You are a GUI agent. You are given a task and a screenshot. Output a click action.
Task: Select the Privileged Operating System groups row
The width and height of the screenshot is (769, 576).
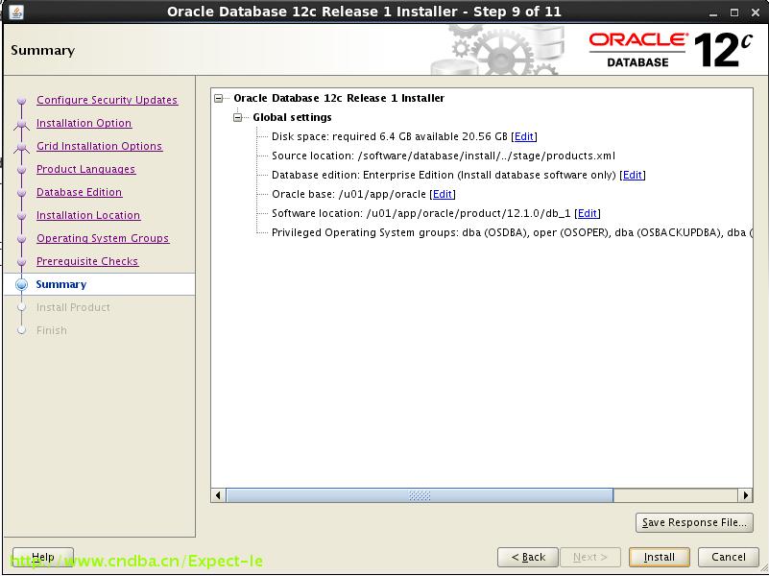512,232
